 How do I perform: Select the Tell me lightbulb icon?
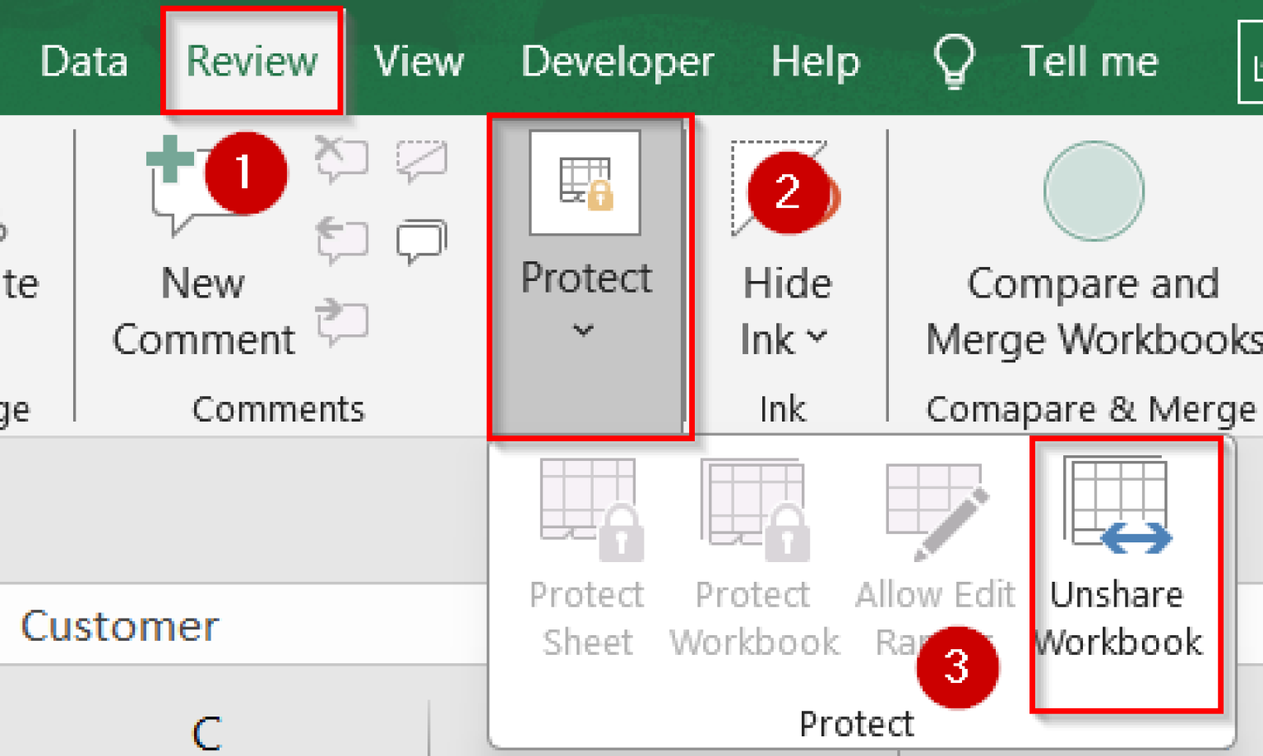click(952, 59)
